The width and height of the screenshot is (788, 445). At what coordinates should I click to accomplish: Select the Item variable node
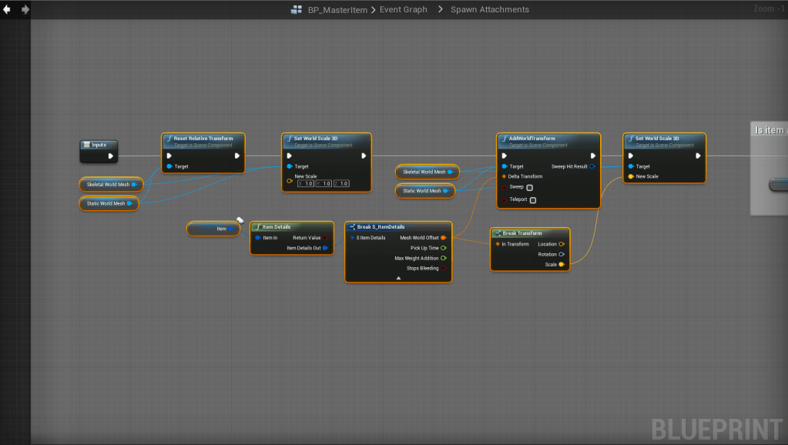click(214, 229)
